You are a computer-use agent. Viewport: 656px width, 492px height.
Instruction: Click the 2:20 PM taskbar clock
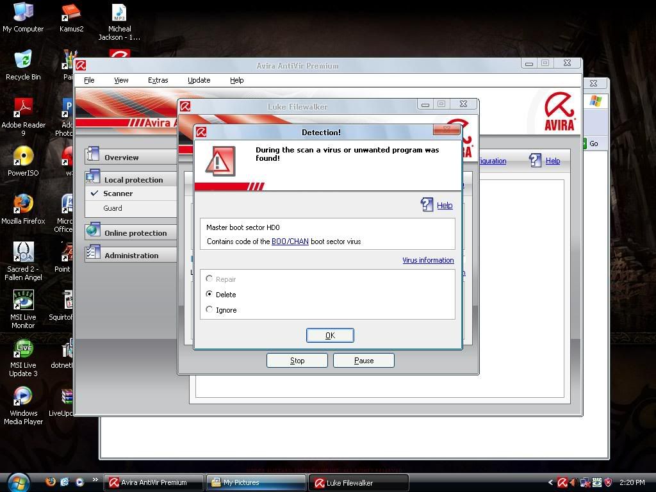632,482
